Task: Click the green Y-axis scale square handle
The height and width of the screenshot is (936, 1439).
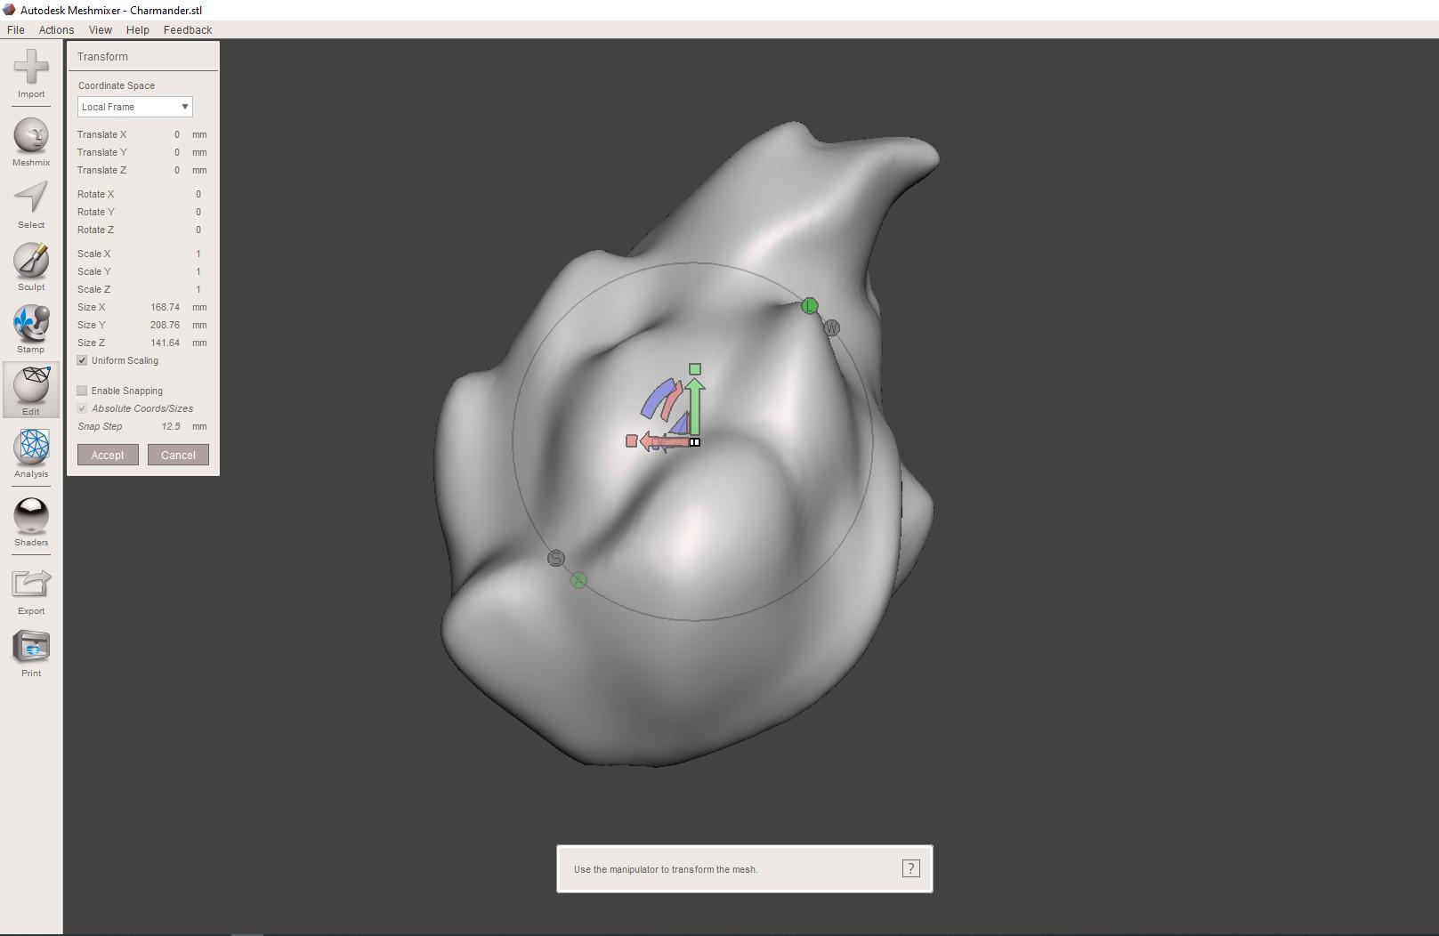Action: [695, 368]
